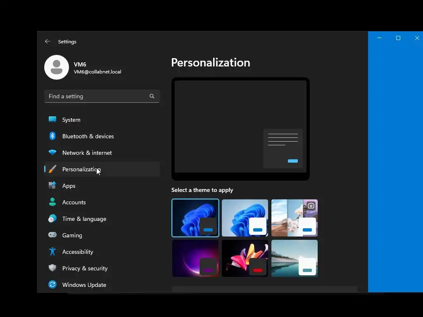This screenshot has height=317, width=423.
Task: Click the VM6@collabnet.local email text
Action: (97, 72)
